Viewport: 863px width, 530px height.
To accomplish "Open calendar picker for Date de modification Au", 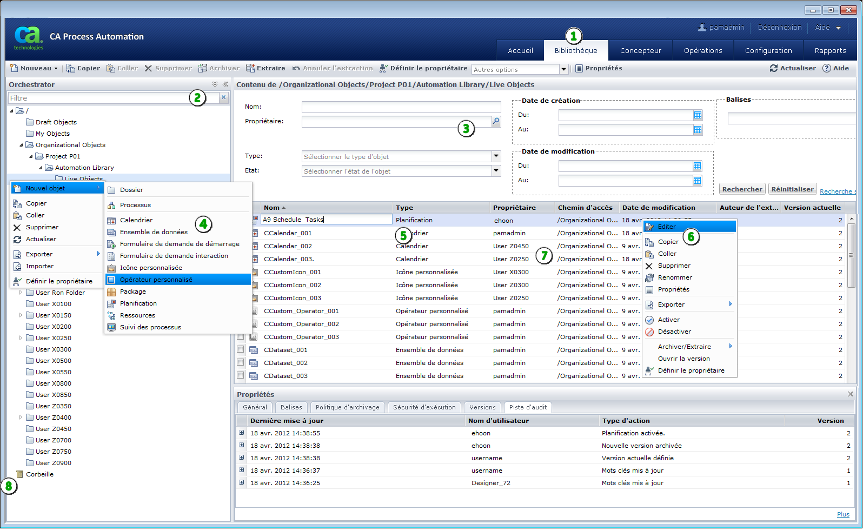I will [697, 181].
